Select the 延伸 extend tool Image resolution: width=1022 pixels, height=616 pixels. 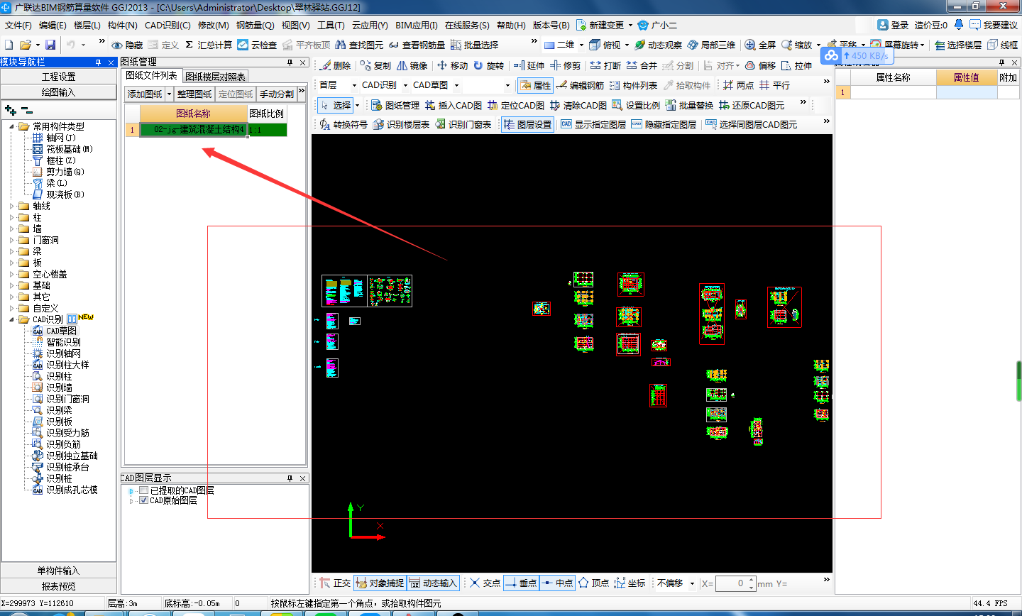pos(529,65)
